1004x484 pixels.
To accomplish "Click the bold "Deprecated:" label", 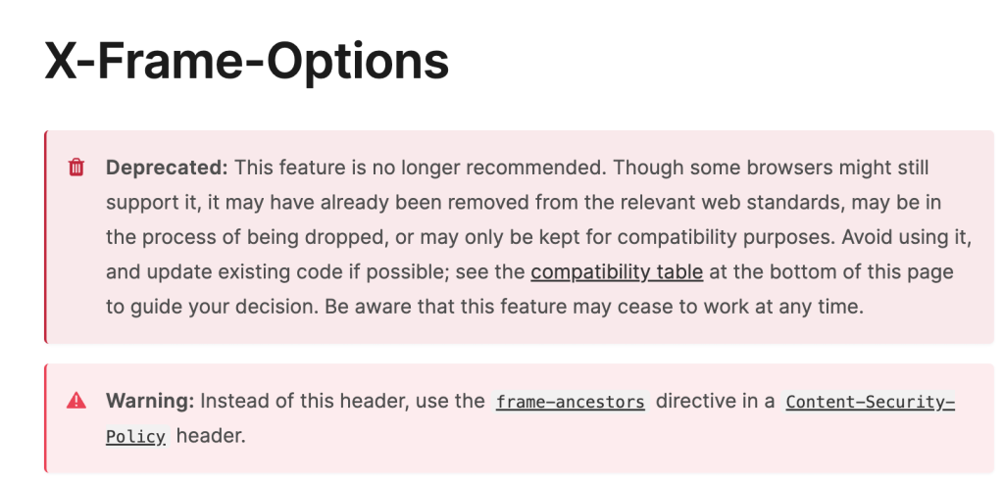I will pos(167,168).
